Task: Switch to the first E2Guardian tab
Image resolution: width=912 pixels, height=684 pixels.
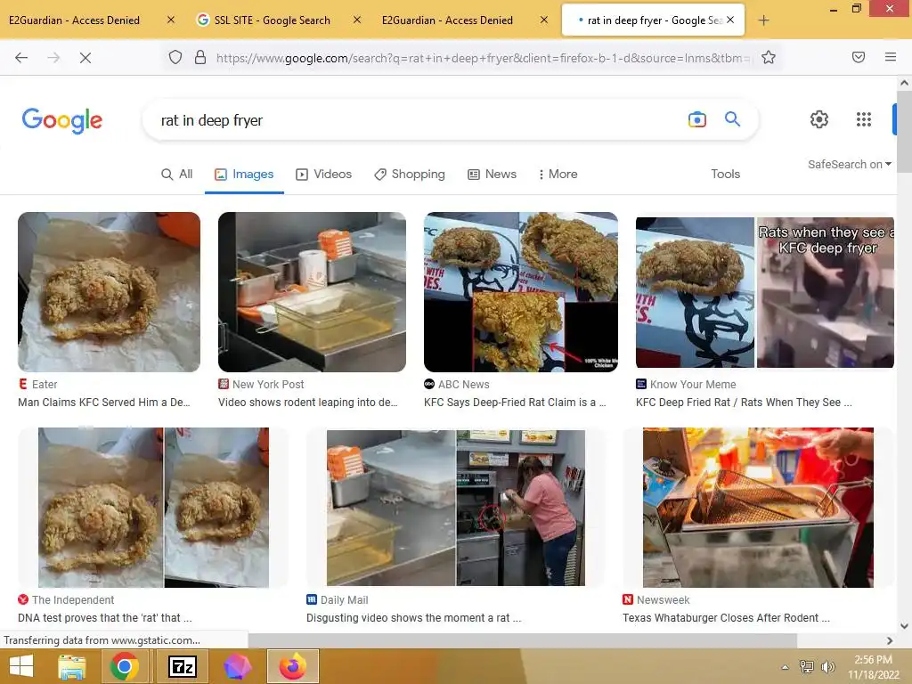Action: (x=75, y=20)
